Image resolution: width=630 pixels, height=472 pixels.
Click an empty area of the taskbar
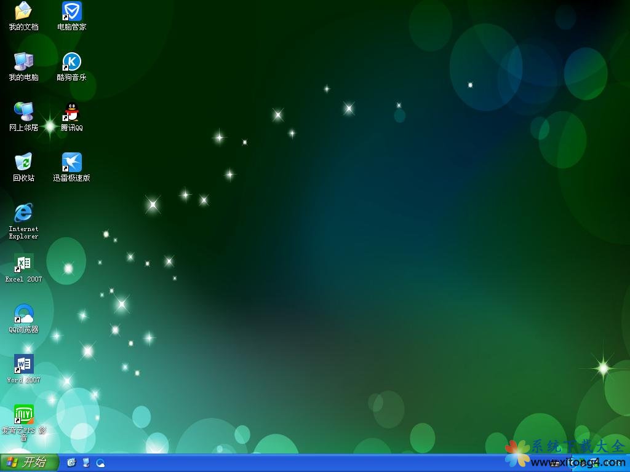(x=308, y=463)
